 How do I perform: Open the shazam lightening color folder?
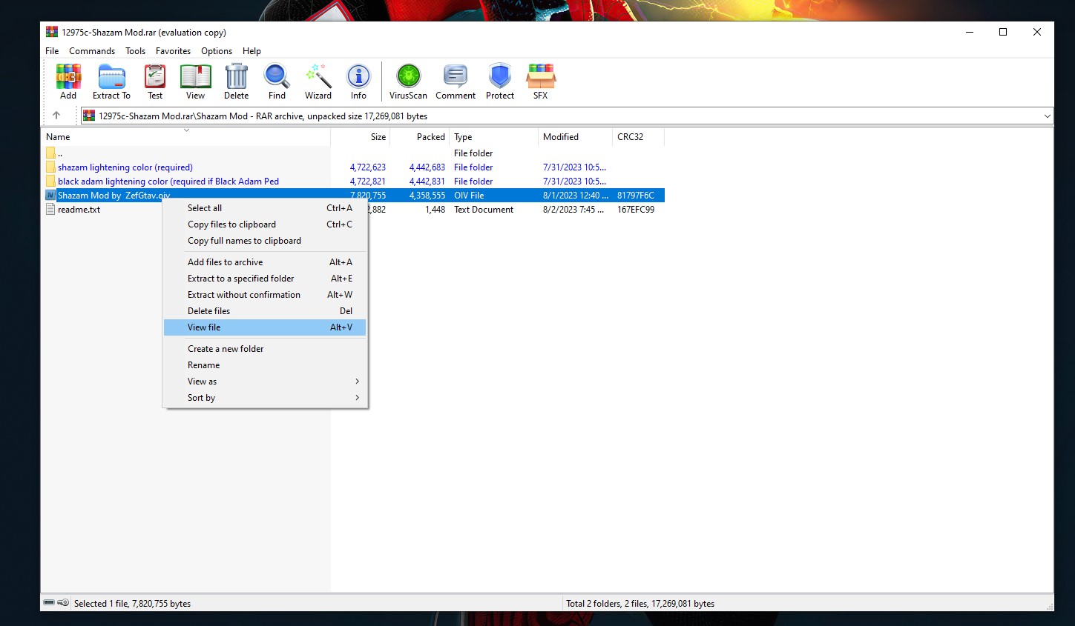tap(125, 167)
